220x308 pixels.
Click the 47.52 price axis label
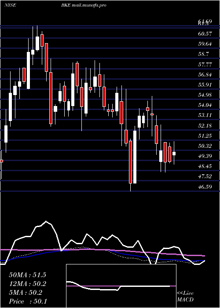(x=205, y=176)
